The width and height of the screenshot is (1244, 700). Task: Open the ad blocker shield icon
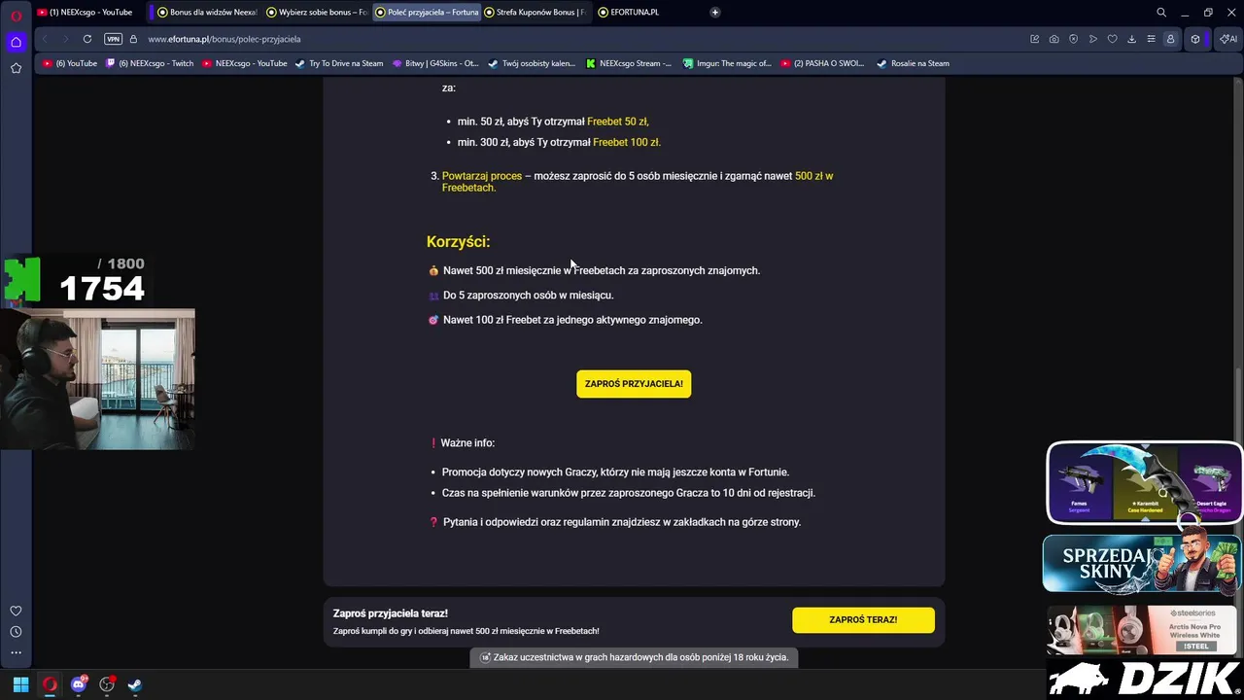(x=1074, y=39)
